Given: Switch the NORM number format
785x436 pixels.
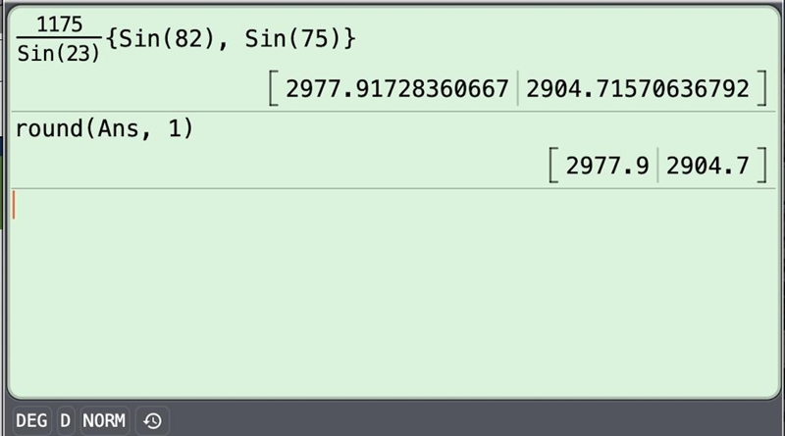Looking at the screenshot, I should tap(104, 420).
